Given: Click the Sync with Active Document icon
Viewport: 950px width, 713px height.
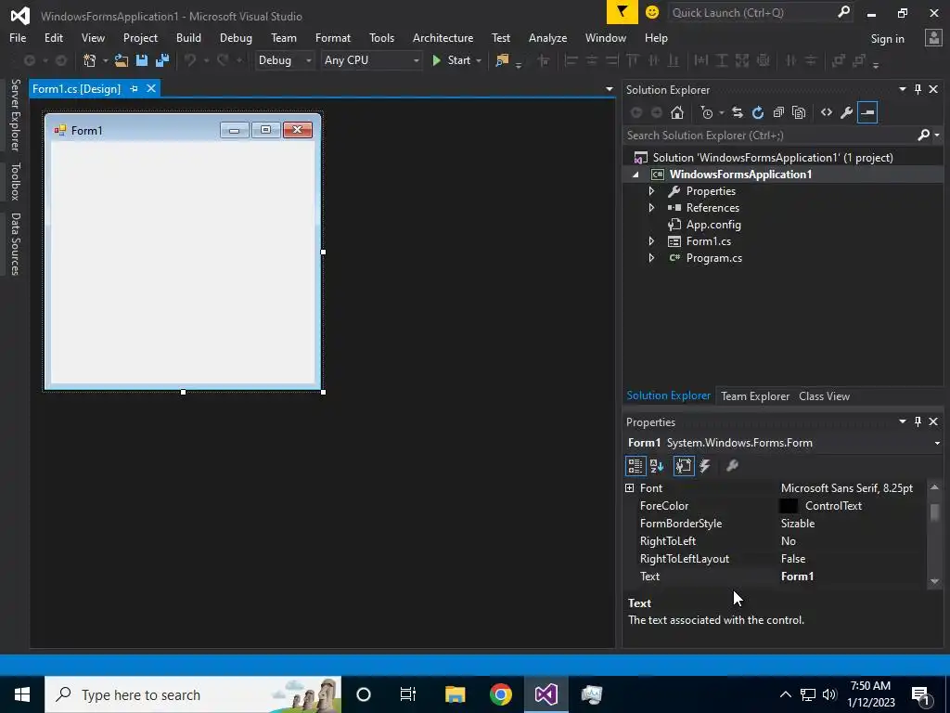Looking at the screenshot, I should coord(738,112).
